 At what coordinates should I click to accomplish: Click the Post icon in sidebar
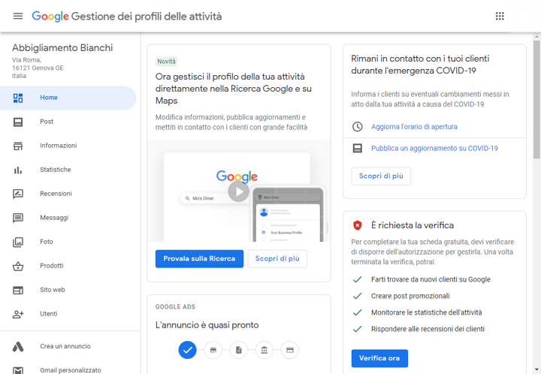tap(18, 122)
